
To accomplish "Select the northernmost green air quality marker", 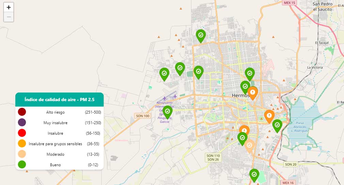I will point(201,35).
